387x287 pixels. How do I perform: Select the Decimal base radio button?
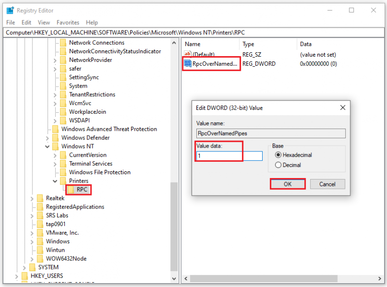[x=278, y=165]
